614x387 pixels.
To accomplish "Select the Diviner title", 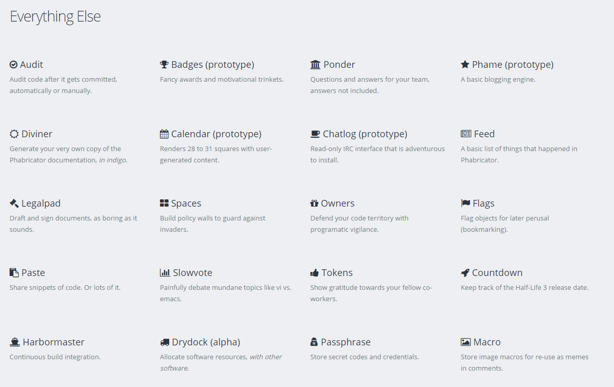I will (37, 134).
